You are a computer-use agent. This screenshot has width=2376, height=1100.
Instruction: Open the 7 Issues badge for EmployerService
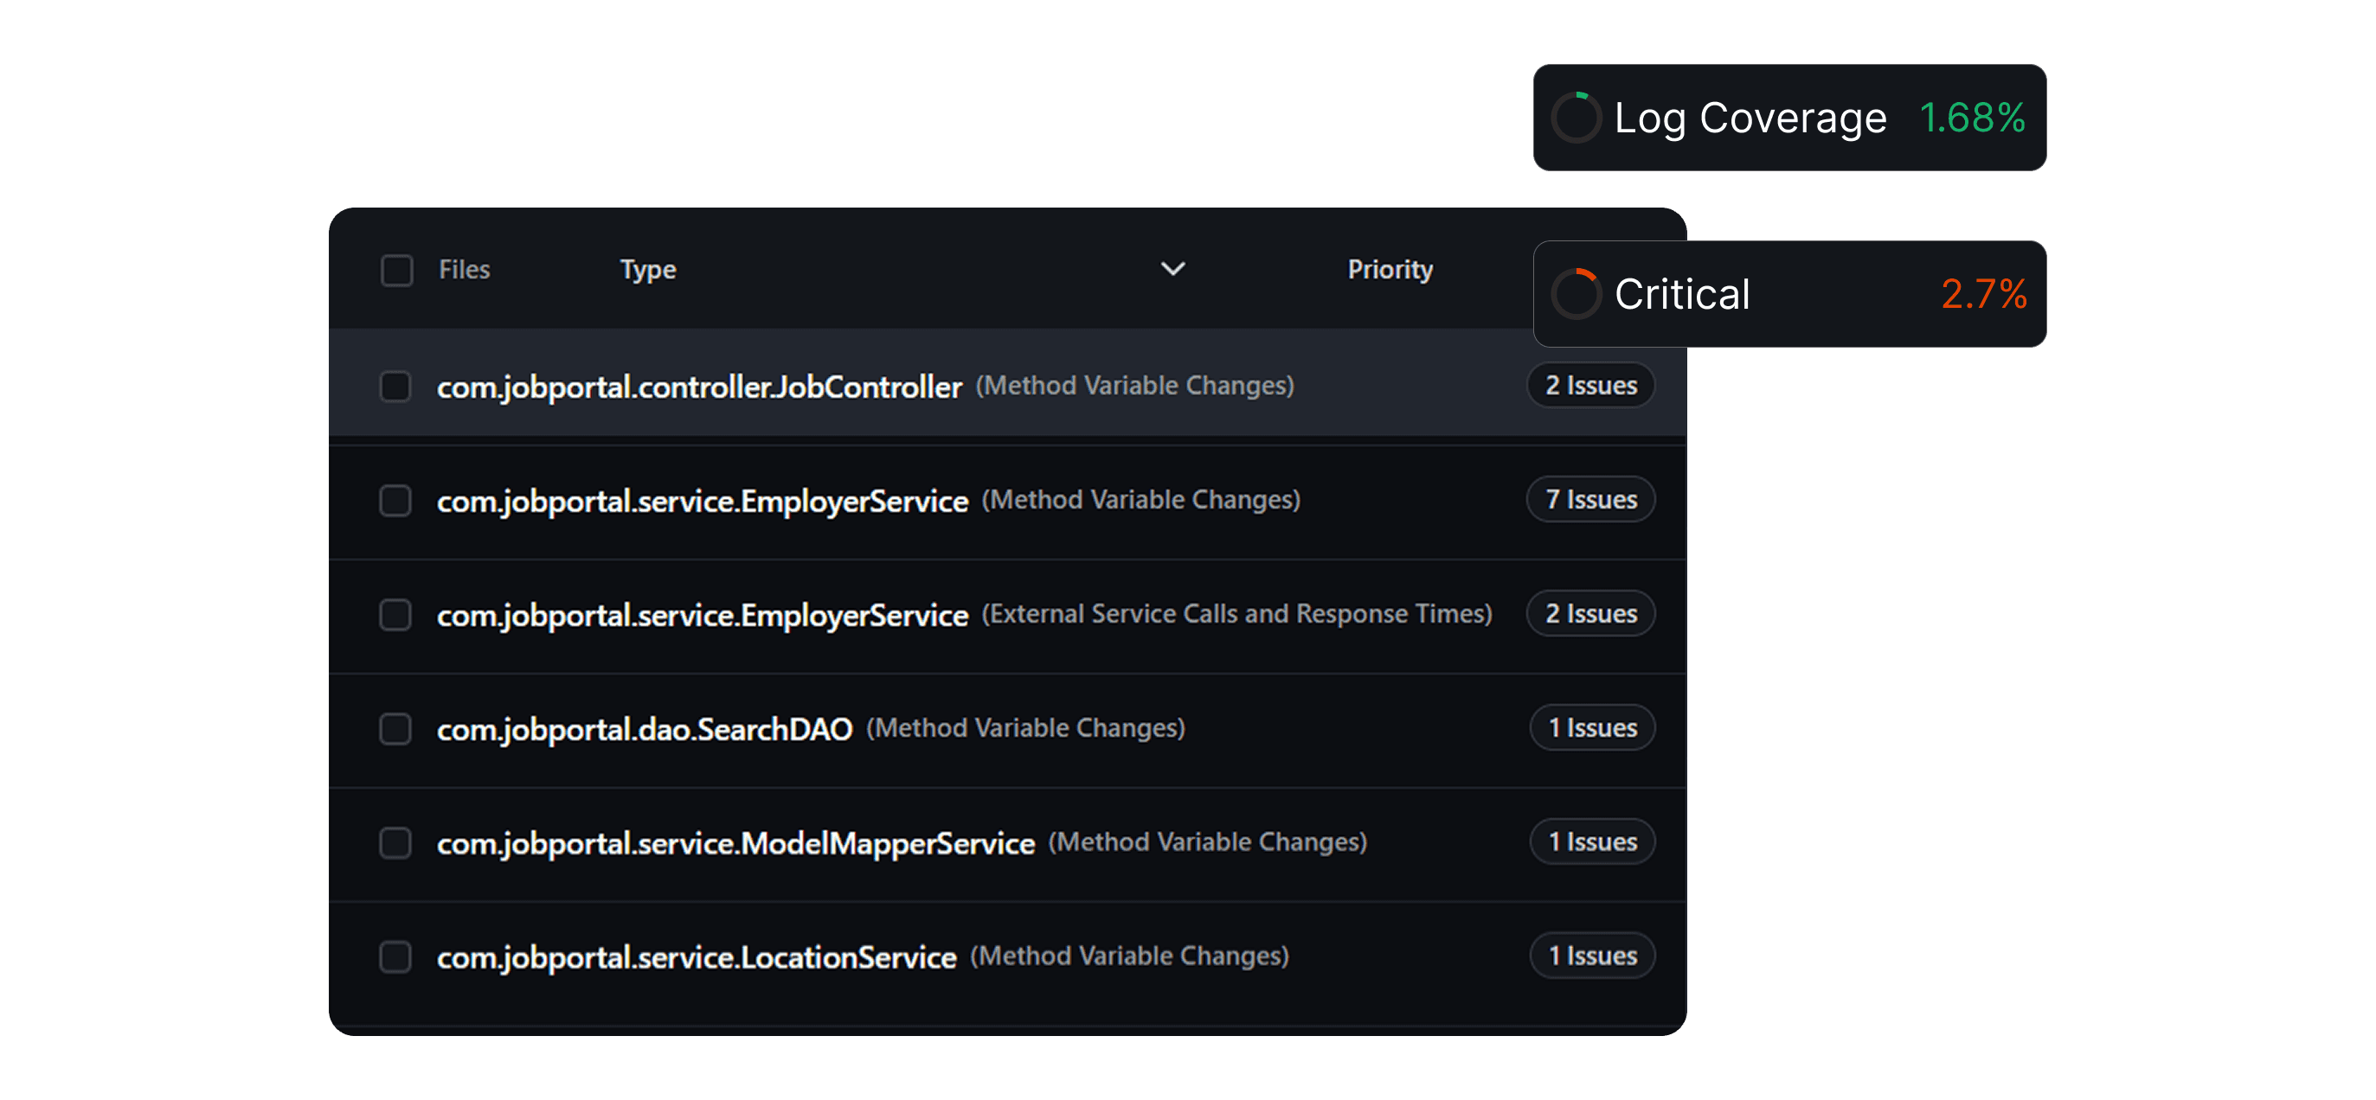click(x=1590, y=499)
